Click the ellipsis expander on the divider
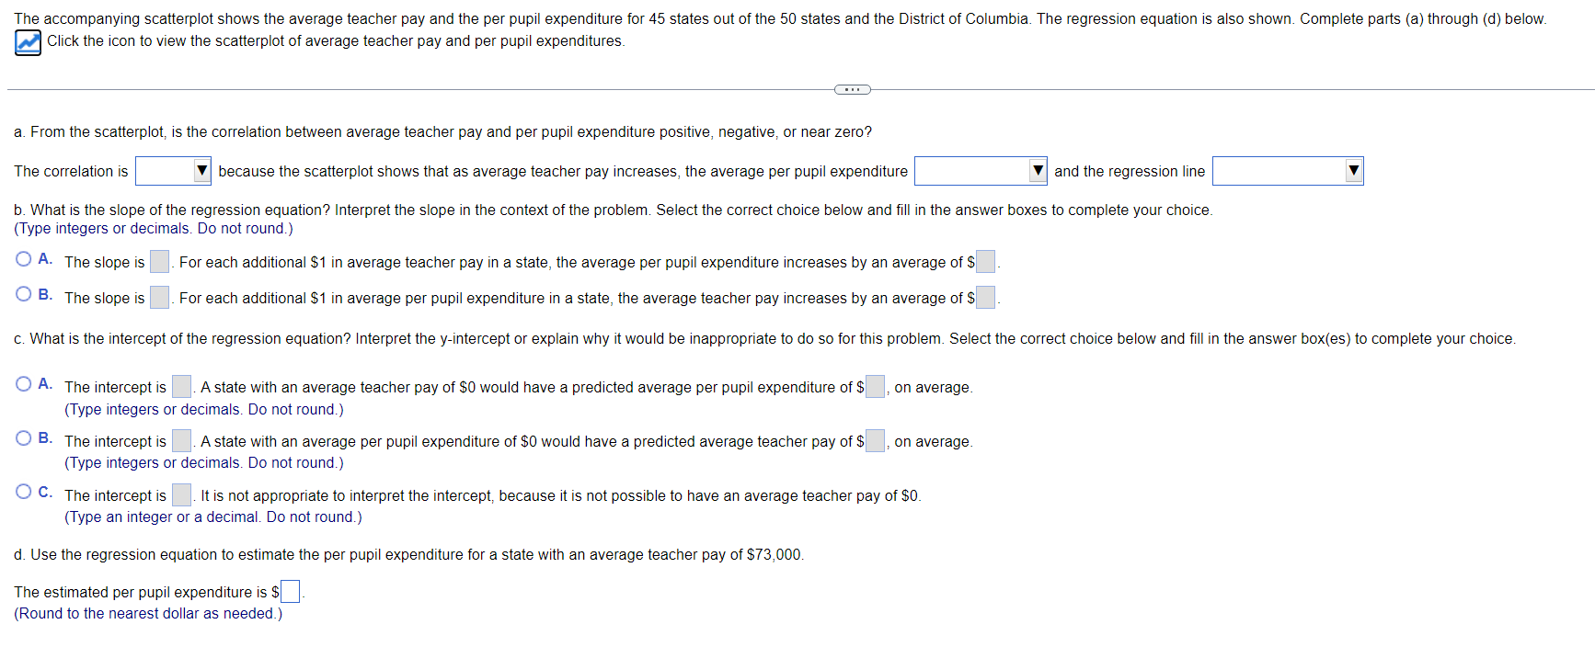1595x647 pixels. coord(852,89)
